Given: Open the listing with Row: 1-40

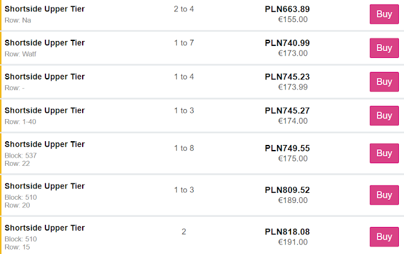Looking at the screenshot, I should point(202,116).
